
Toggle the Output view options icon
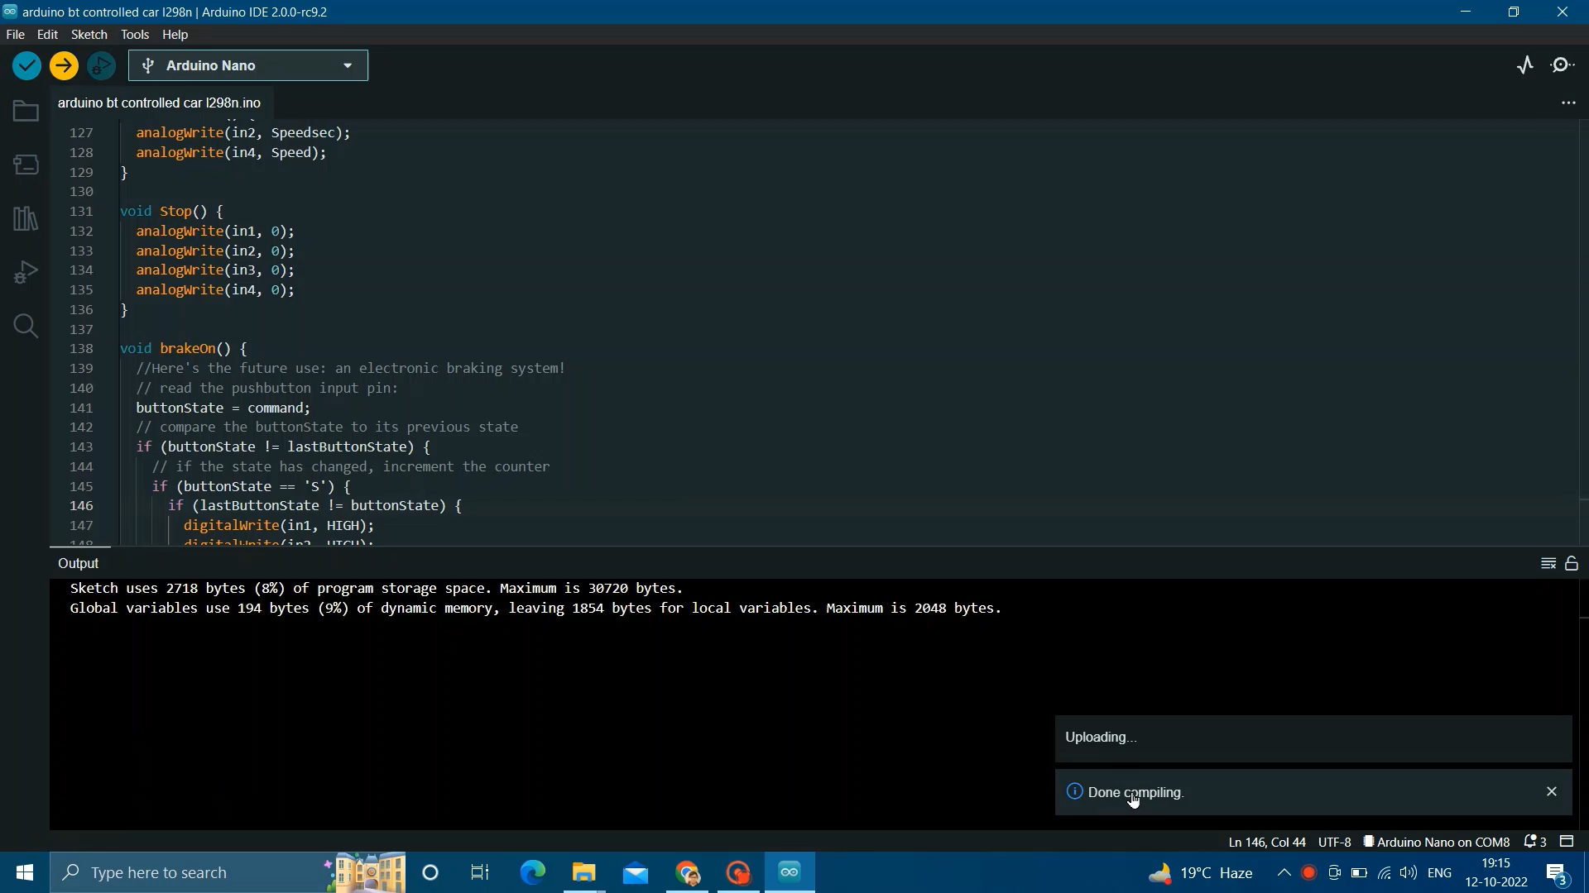pyautogui.click(x=1548, y=563)
